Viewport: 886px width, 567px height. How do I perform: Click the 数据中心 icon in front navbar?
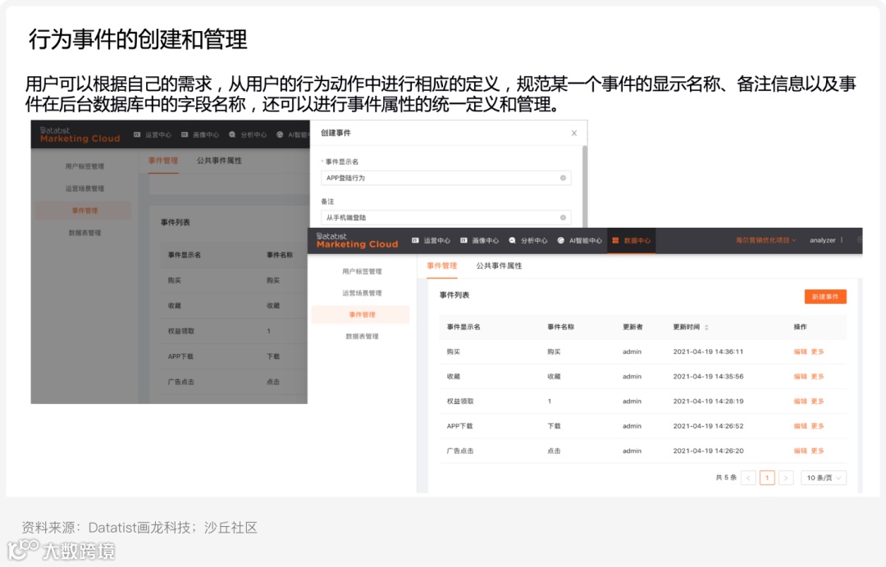click(x=615, y=240)
